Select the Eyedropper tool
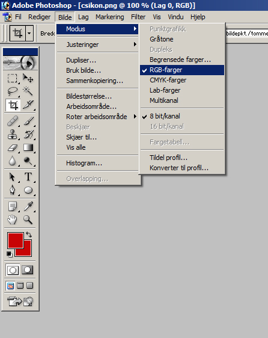 (28, 206)
